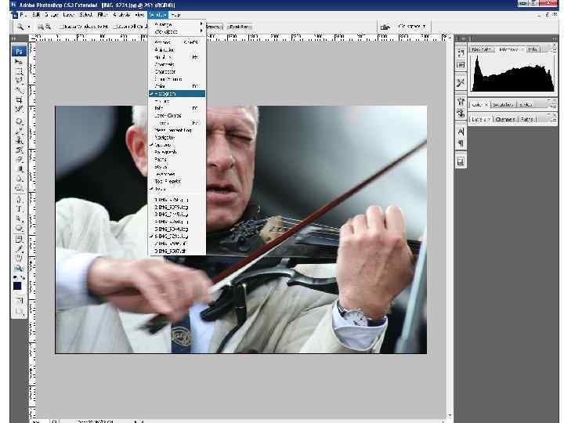Screen dimensions: 564x423
Task: Choose Navigator from the Window menu
Action: coord(177,137)
